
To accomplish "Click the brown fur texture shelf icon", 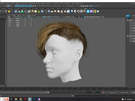I will click(x=32, y=12).
